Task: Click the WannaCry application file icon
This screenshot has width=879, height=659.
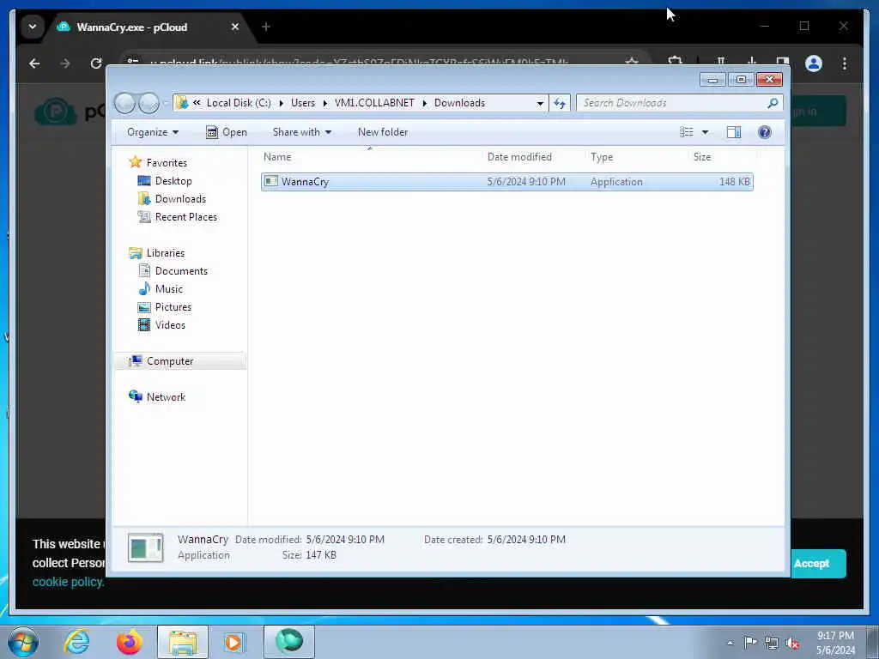Action: tap(271, 181)
